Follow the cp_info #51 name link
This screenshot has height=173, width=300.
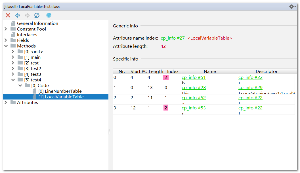point(194,77)
